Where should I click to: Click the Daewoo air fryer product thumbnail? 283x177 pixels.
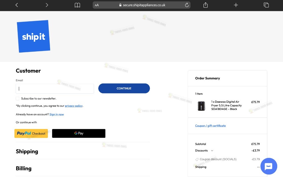(x=201, y=106)
